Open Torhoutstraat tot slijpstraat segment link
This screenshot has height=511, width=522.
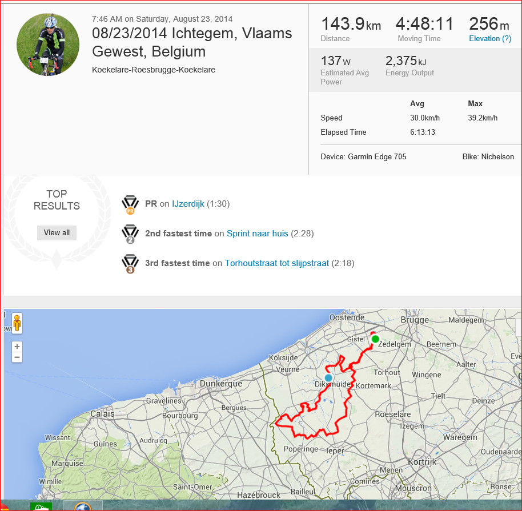276,263
